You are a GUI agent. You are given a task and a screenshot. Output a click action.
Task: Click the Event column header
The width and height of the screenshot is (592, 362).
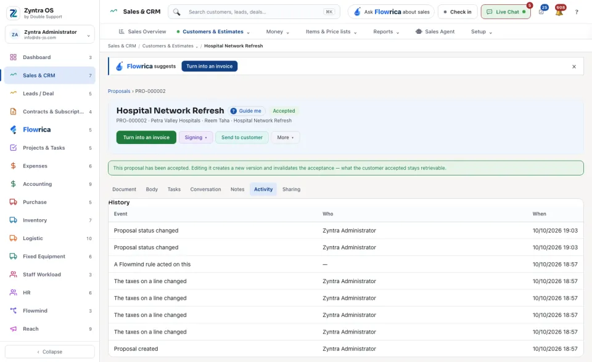point(120,214)
